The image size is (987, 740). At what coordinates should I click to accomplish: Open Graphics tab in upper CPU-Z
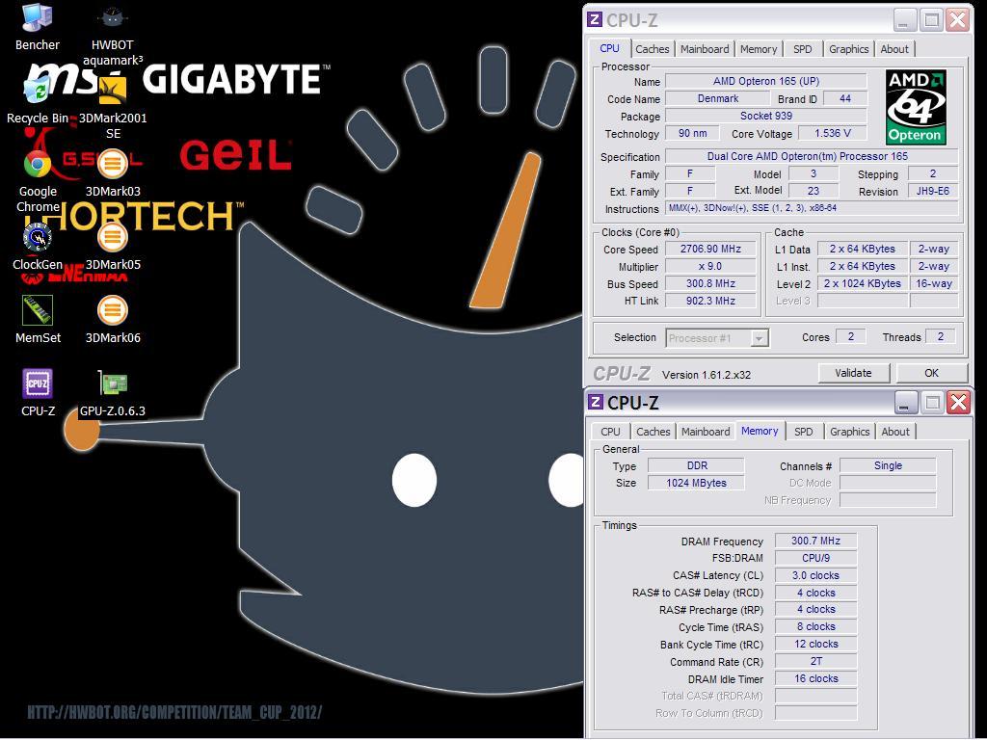pyautogui.click(x=848, y=49)
